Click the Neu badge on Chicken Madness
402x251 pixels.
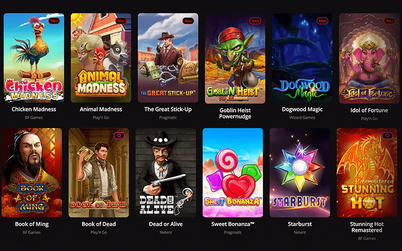(x=54, y=21)
